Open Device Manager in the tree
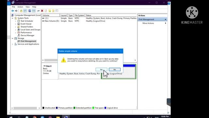This screenshot has width=209, height=118. click(27, 35)
